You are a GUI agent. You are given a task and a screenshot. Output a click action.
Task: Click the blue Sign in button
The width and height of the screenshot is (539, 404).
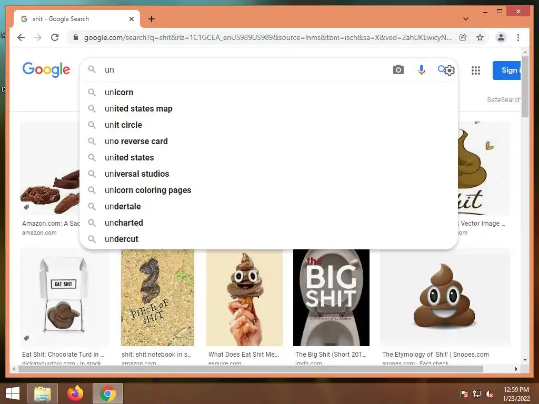click(x=507, y=70)
